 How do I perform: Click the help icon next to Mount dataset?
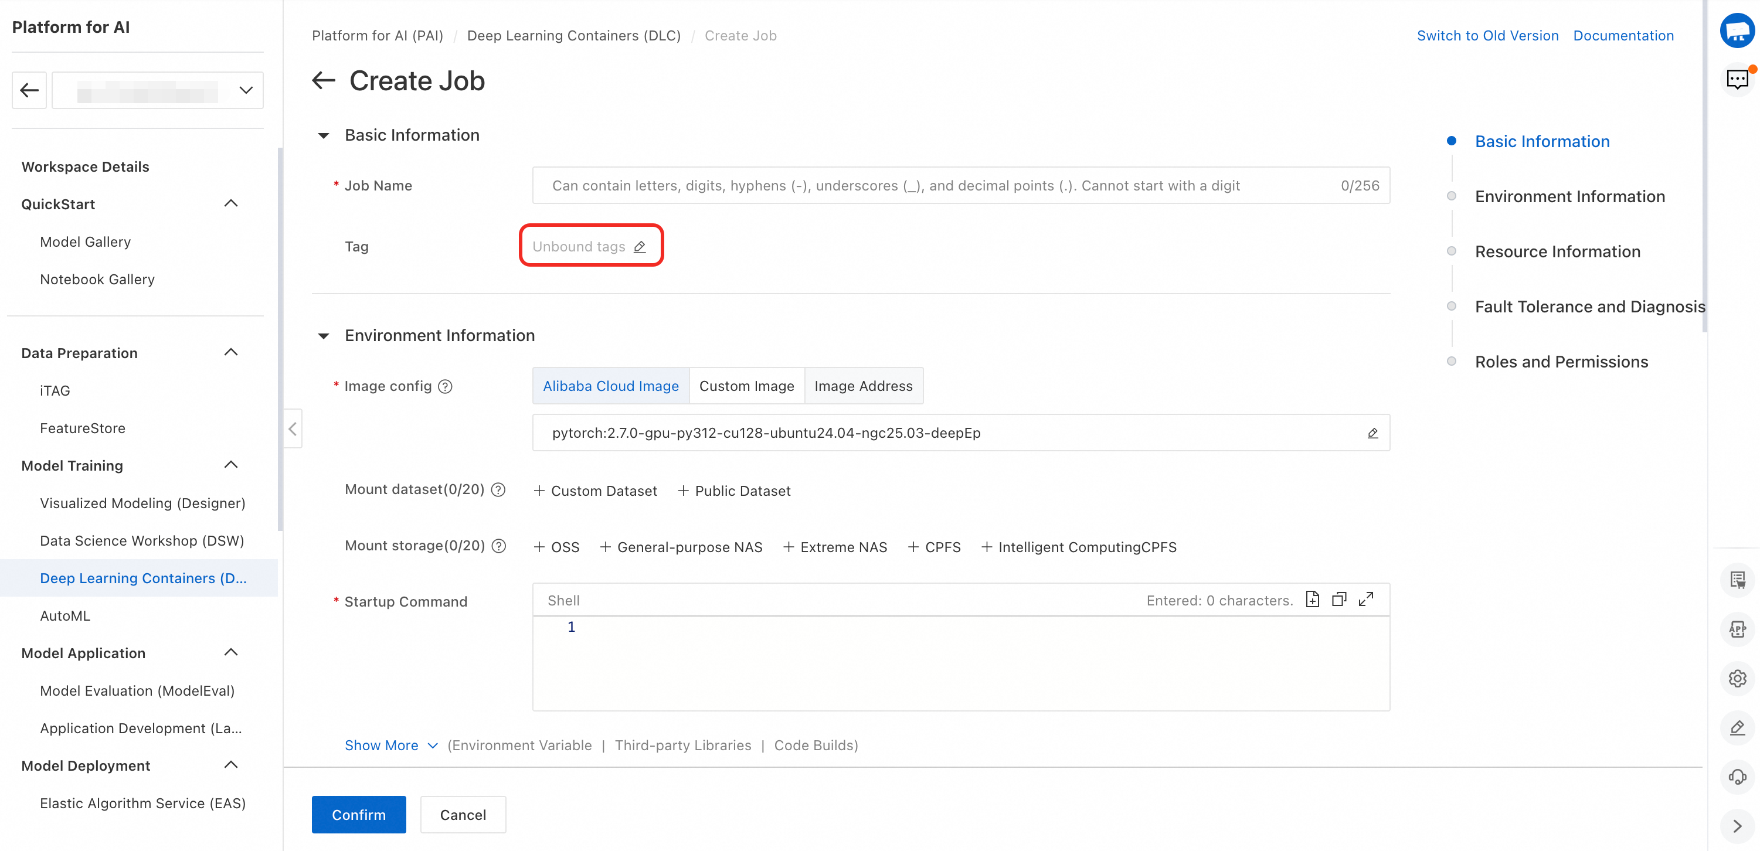pos(499,490)
